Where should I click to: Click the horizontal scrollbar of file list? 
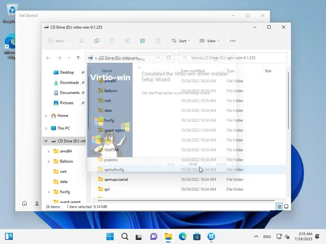tap(186, 200)
